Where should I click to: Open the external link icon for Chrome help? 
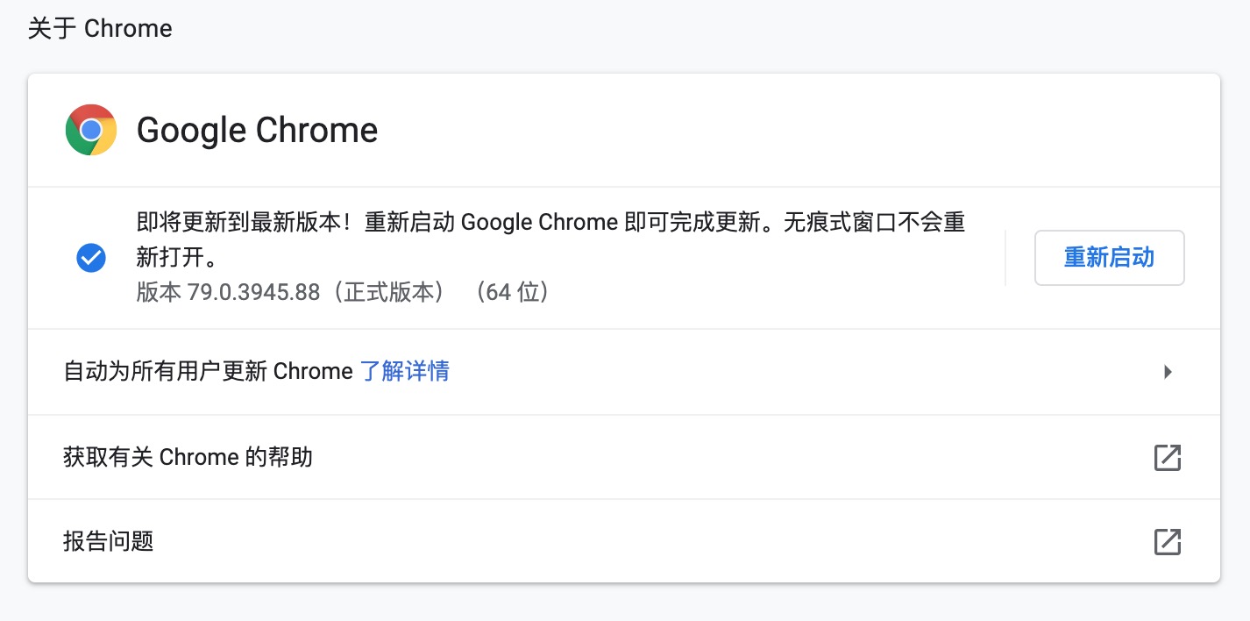[1168, 457]
